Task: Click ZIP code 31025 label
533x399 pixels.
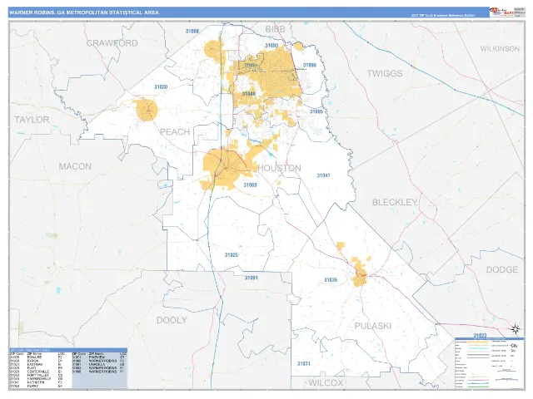Action: [x=232, y=255]
